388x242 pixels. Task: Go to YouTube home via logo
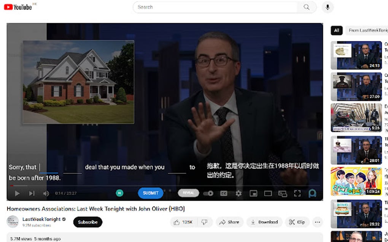point(18,7)
